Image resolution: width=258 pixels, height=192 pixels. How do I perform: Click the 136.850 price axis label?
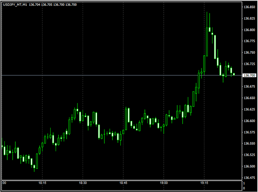[249, 7]
